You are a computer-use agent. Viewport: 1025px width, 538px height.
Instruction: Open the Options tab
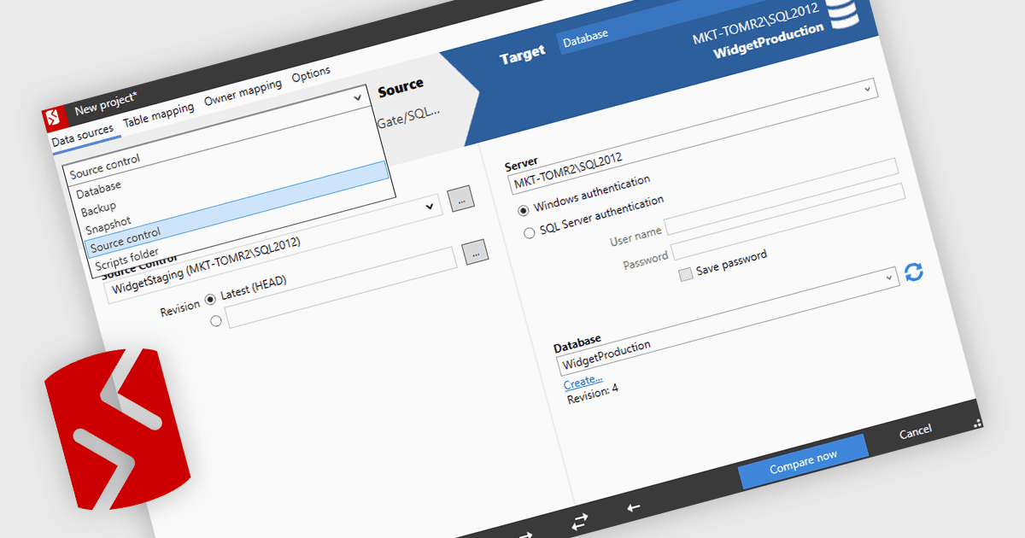(311, 75)
